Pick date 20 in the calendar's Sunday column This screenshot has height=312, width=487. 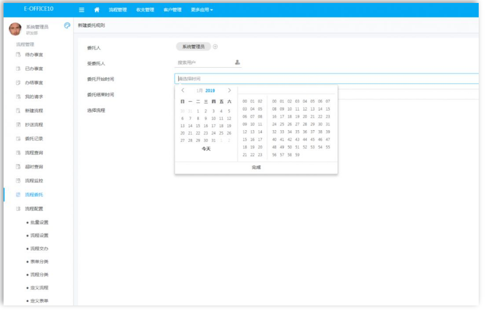[182, 133]
